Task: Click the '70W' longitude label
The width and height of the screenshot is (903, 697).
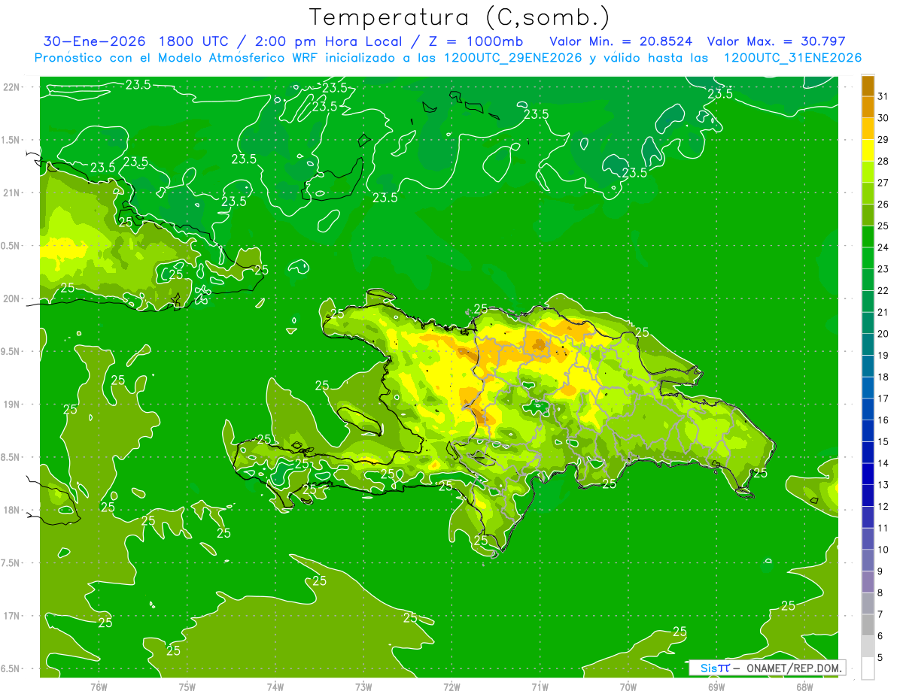Action: click(x=628, y=686)
